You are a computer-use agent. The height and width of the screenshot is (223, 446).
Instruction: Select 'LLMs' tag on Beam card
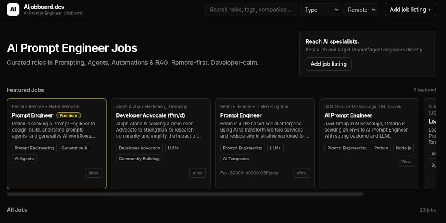275,148
